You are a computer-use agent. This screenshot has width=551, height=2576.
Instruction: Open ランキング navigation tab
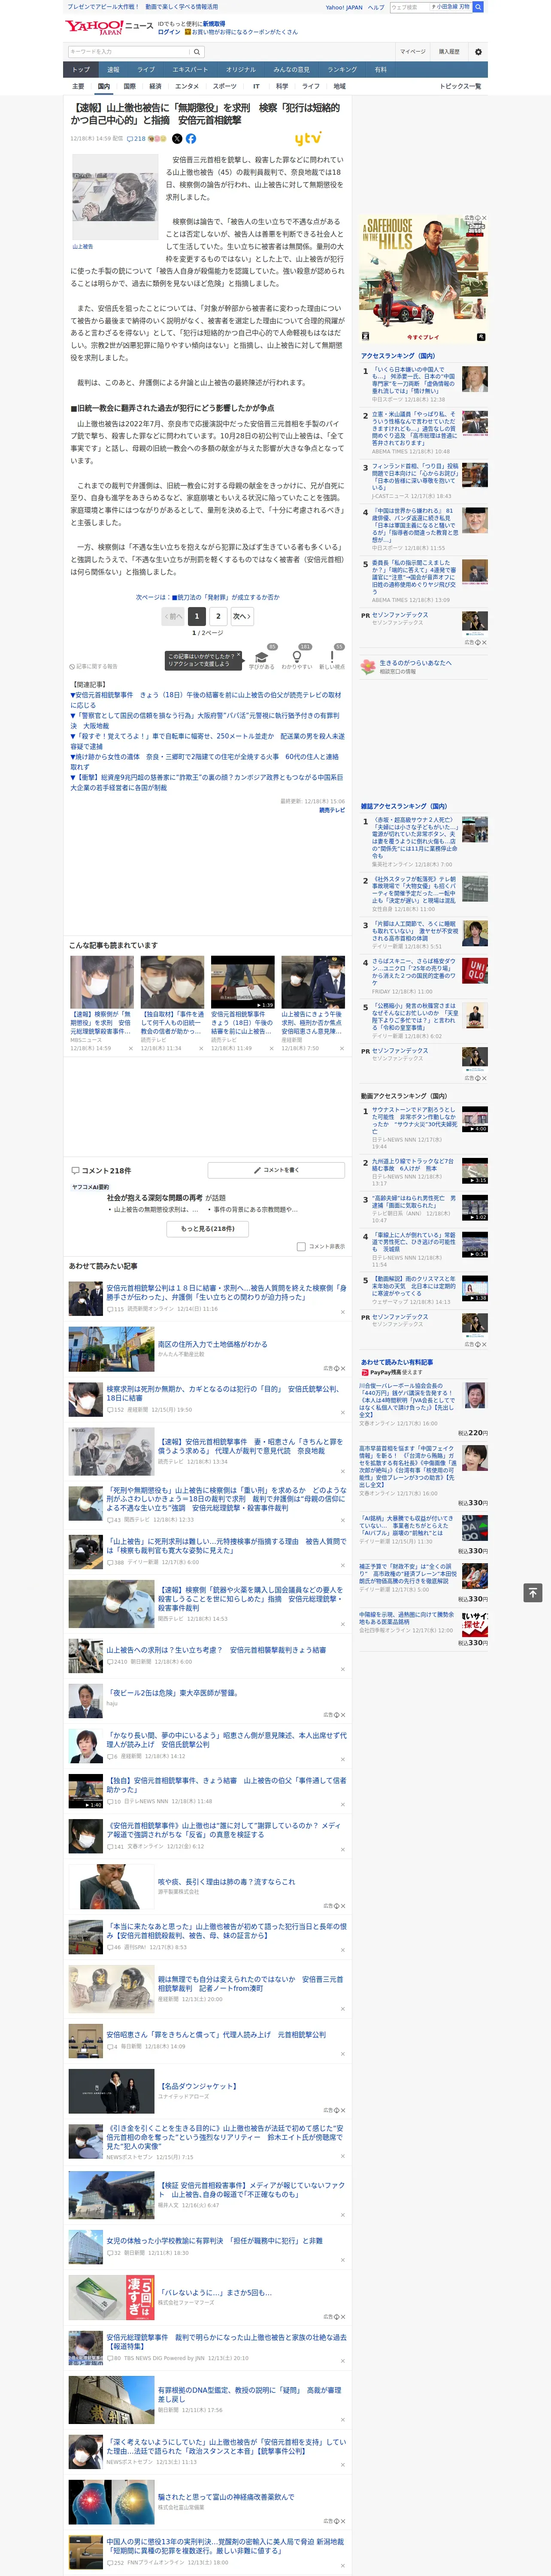[x=342, y=69]
